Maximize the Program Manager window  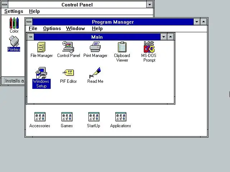point(204,22)
